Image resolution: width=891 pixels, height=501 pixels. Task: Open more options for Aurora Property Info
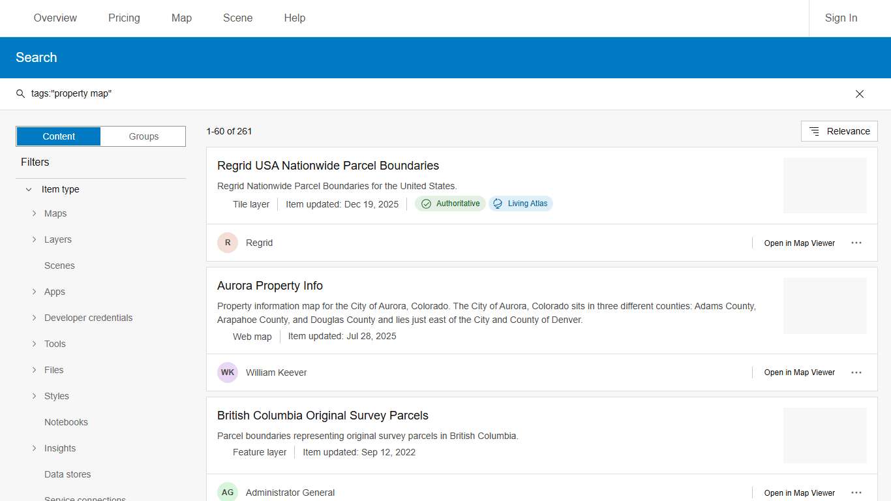[x=856, y=372]
